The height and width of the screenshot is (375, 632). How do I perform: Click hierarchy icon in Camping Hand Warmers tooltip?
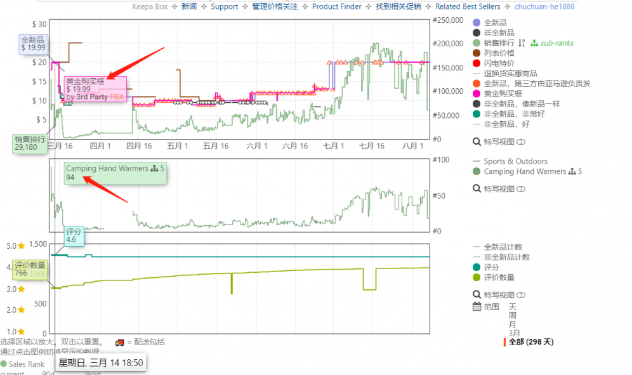point(154,169)
